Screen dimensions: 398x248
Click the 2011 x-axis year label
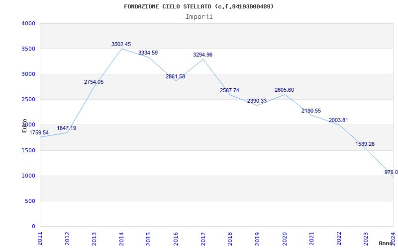40,237
